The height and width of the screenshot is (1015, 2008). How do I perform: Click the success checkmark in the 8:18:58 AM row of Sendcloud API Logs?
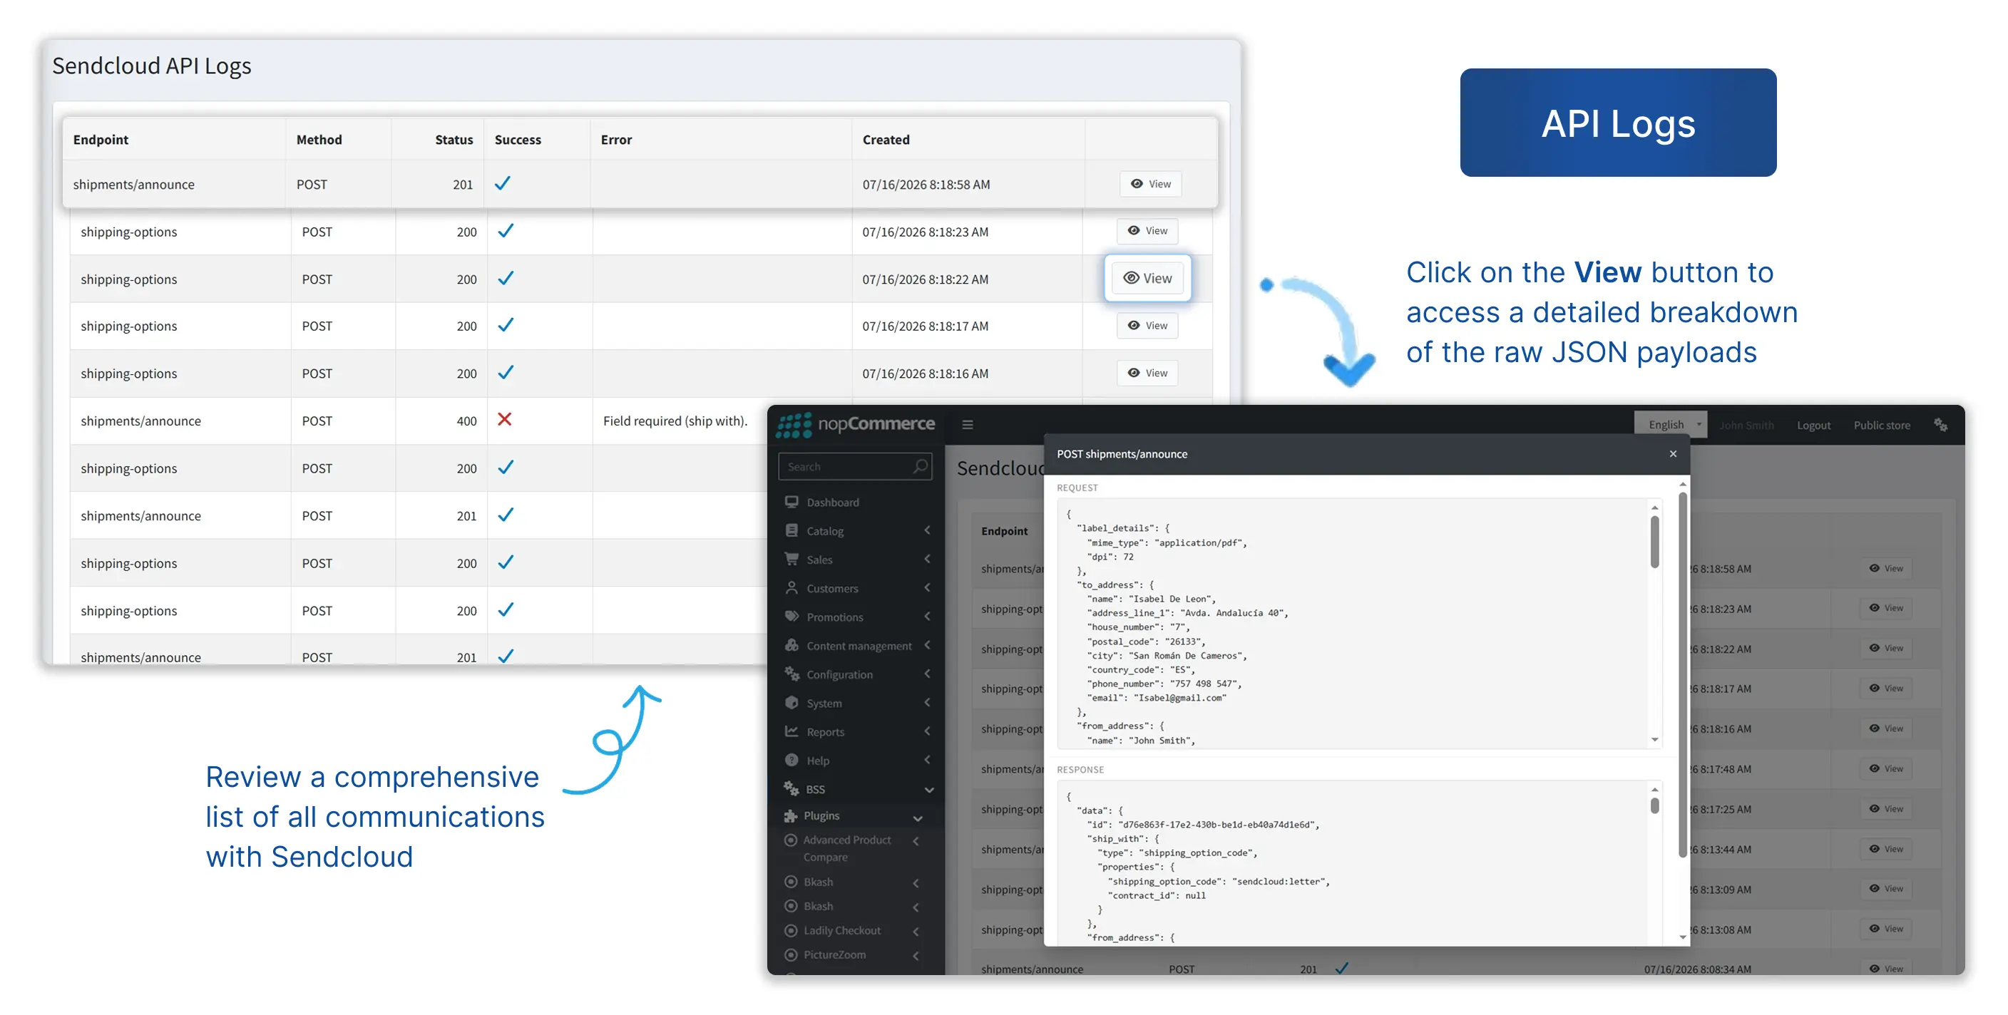click(x=503, y=183)
